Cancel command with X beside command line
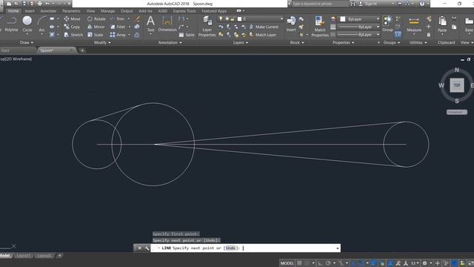The width and height of the screenshot is (474, 267). click(139, 248)
